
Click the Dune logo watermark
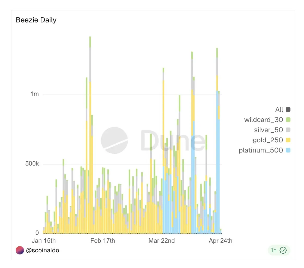tap(114, 140)
